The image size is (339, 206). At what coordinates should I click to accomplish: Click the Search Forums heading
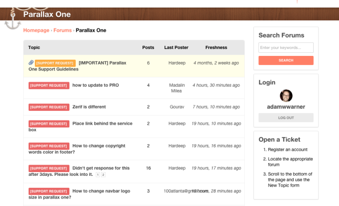281,35
